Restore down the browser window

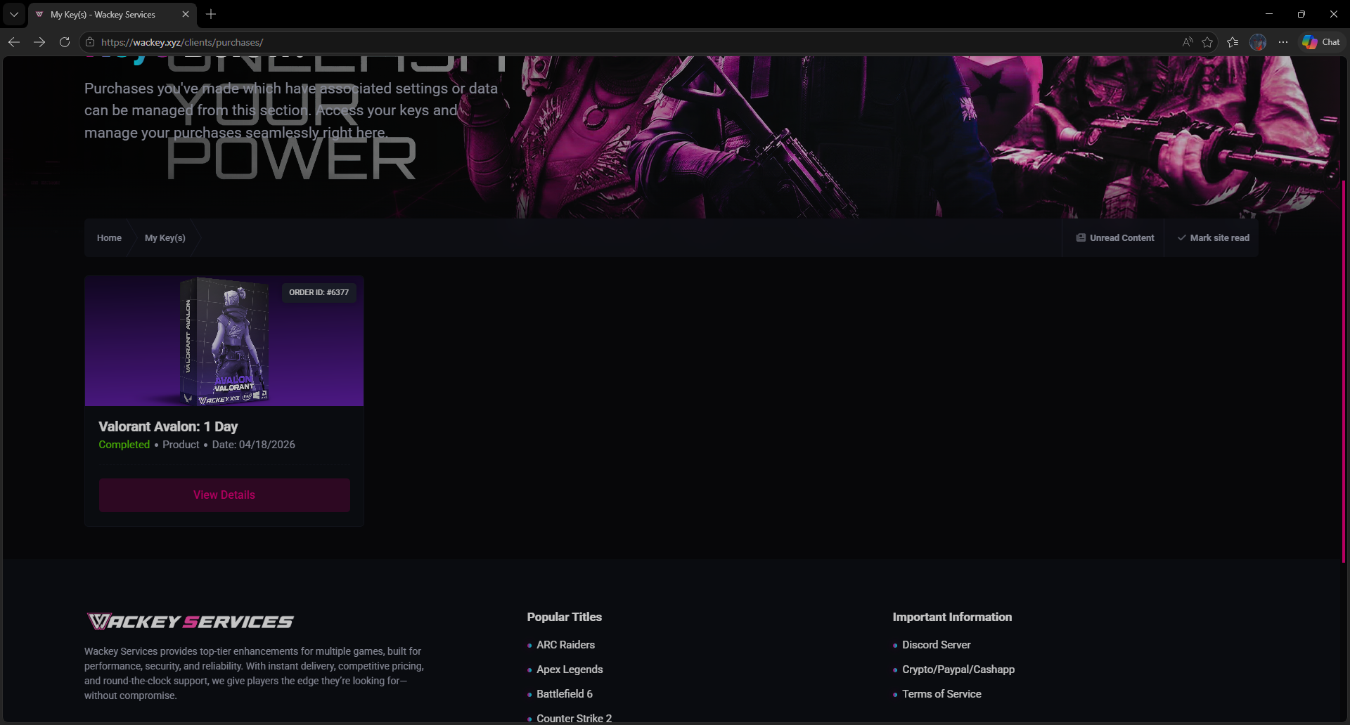click(x=1301, y=14)
